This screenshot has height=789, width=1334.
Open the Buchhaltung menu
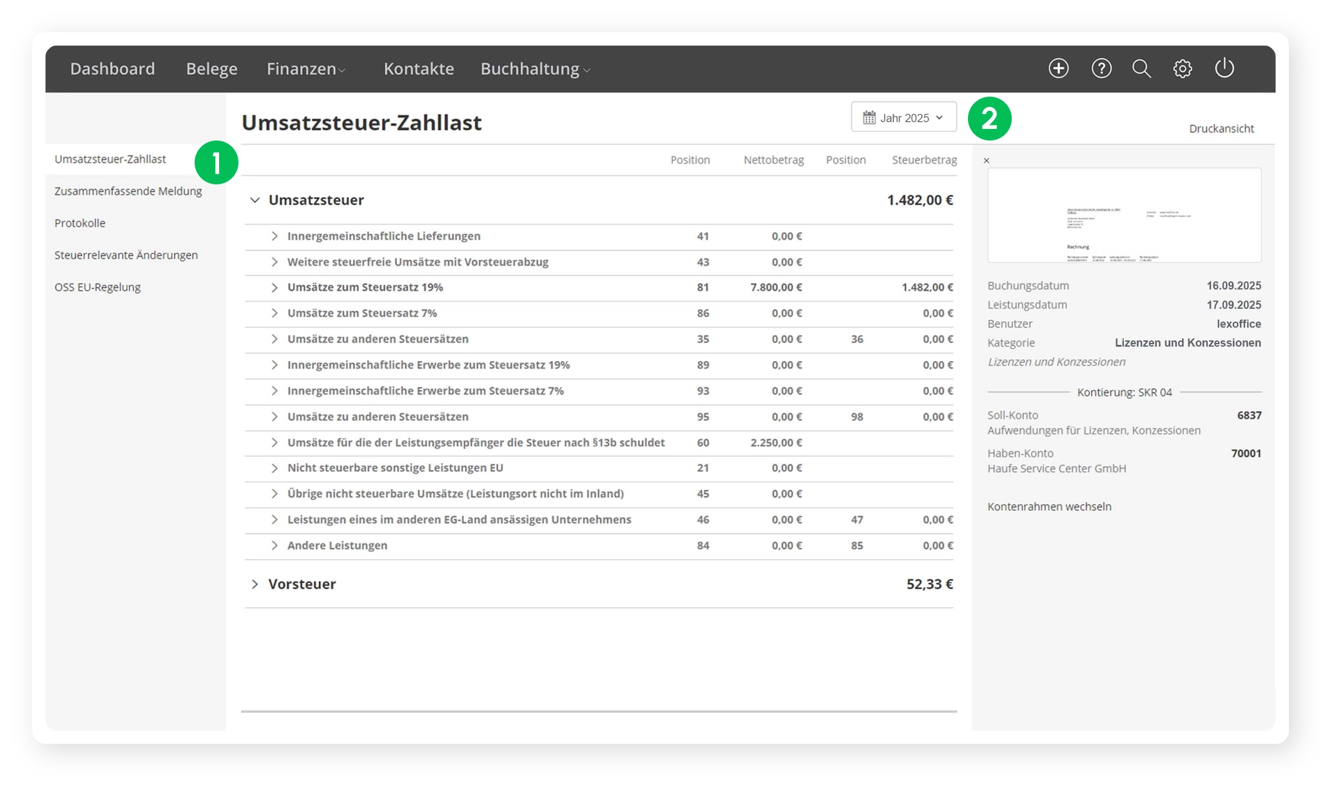pyautogui.click(x=534, y=69)
